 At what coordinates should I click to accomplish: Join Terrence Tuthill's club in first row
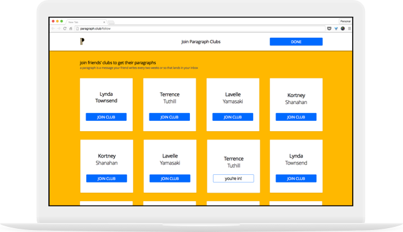169,117
